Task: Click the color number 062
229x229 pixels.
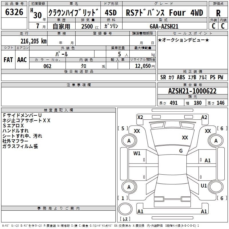Action: pyautogui.click(x=47, y=66)
